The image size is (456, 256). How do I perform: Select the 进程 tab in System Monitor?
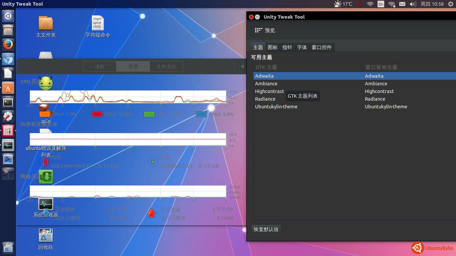(100, 66)
